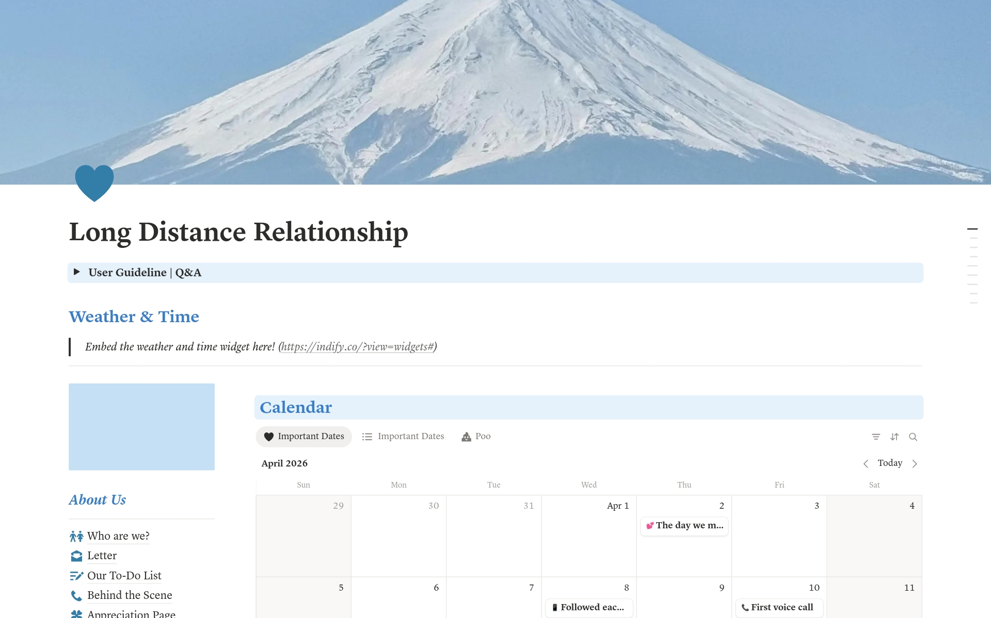
Task: Select the April 4 calendar day cell
Action: tap(874, 536)
